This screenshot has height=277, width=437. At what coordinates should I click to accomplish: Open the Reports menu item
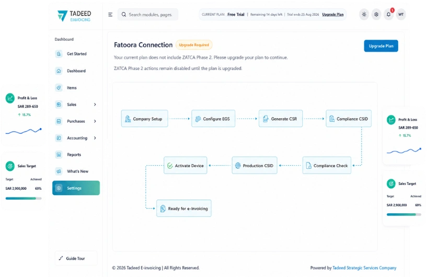[x=76, y=155]
